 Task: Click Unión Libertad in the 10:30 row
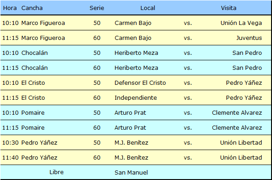coord(241,142)
